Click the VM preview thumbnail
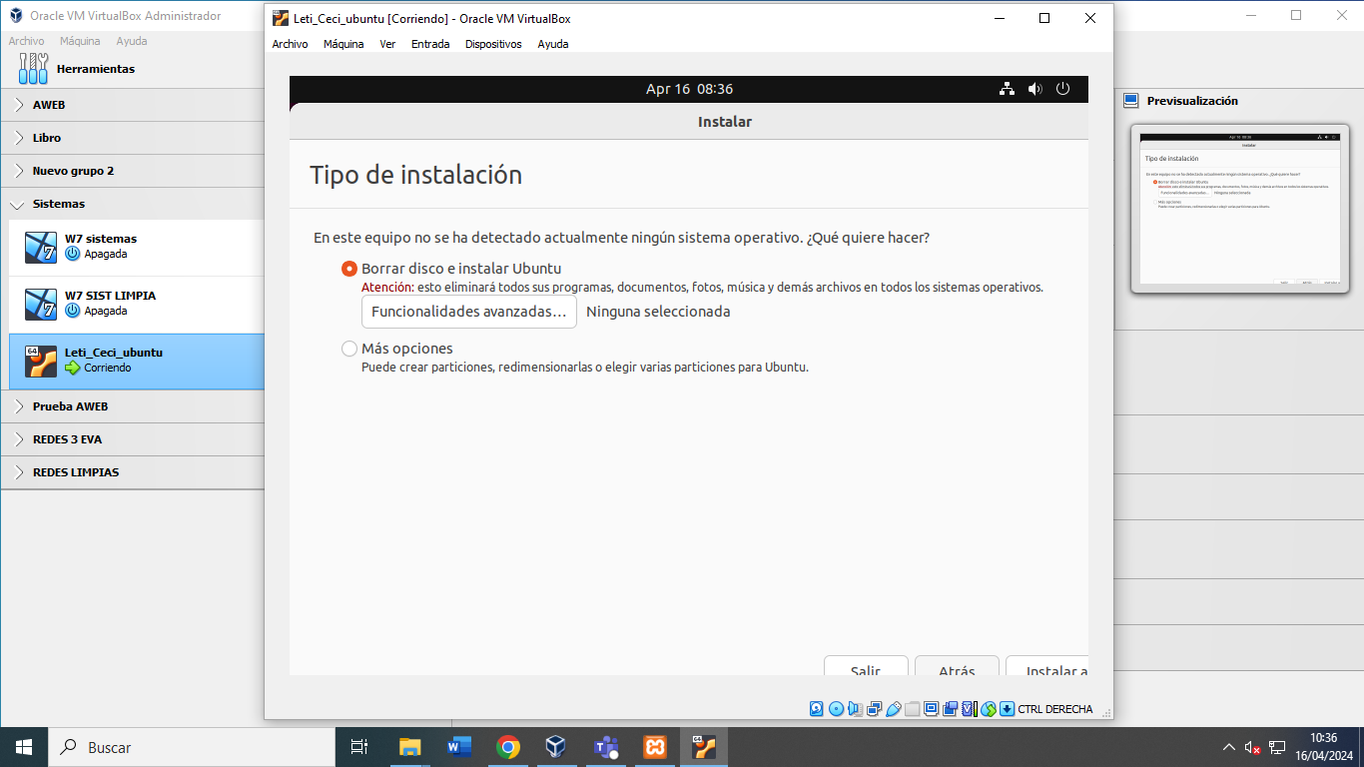This screenshot has width=1364, height=767. pyautogui.click(x=1239, y=209)
